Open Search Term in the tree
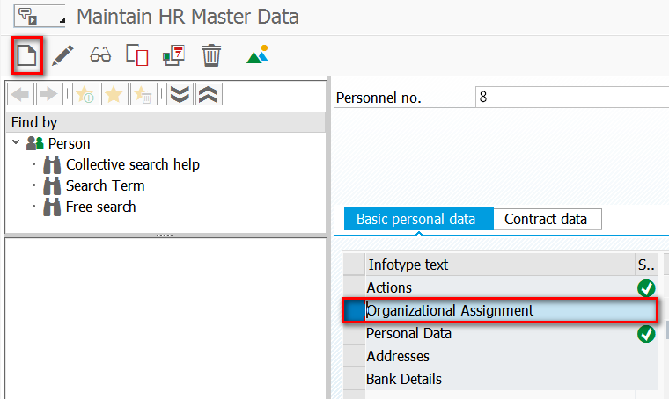Viewport: 669px width, 399px height. (106, 185)
